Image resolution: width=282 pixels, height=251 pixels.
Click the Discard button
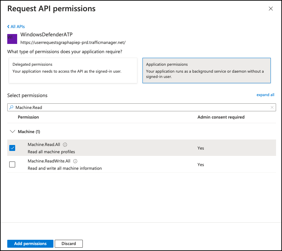[x=69, y=244]
